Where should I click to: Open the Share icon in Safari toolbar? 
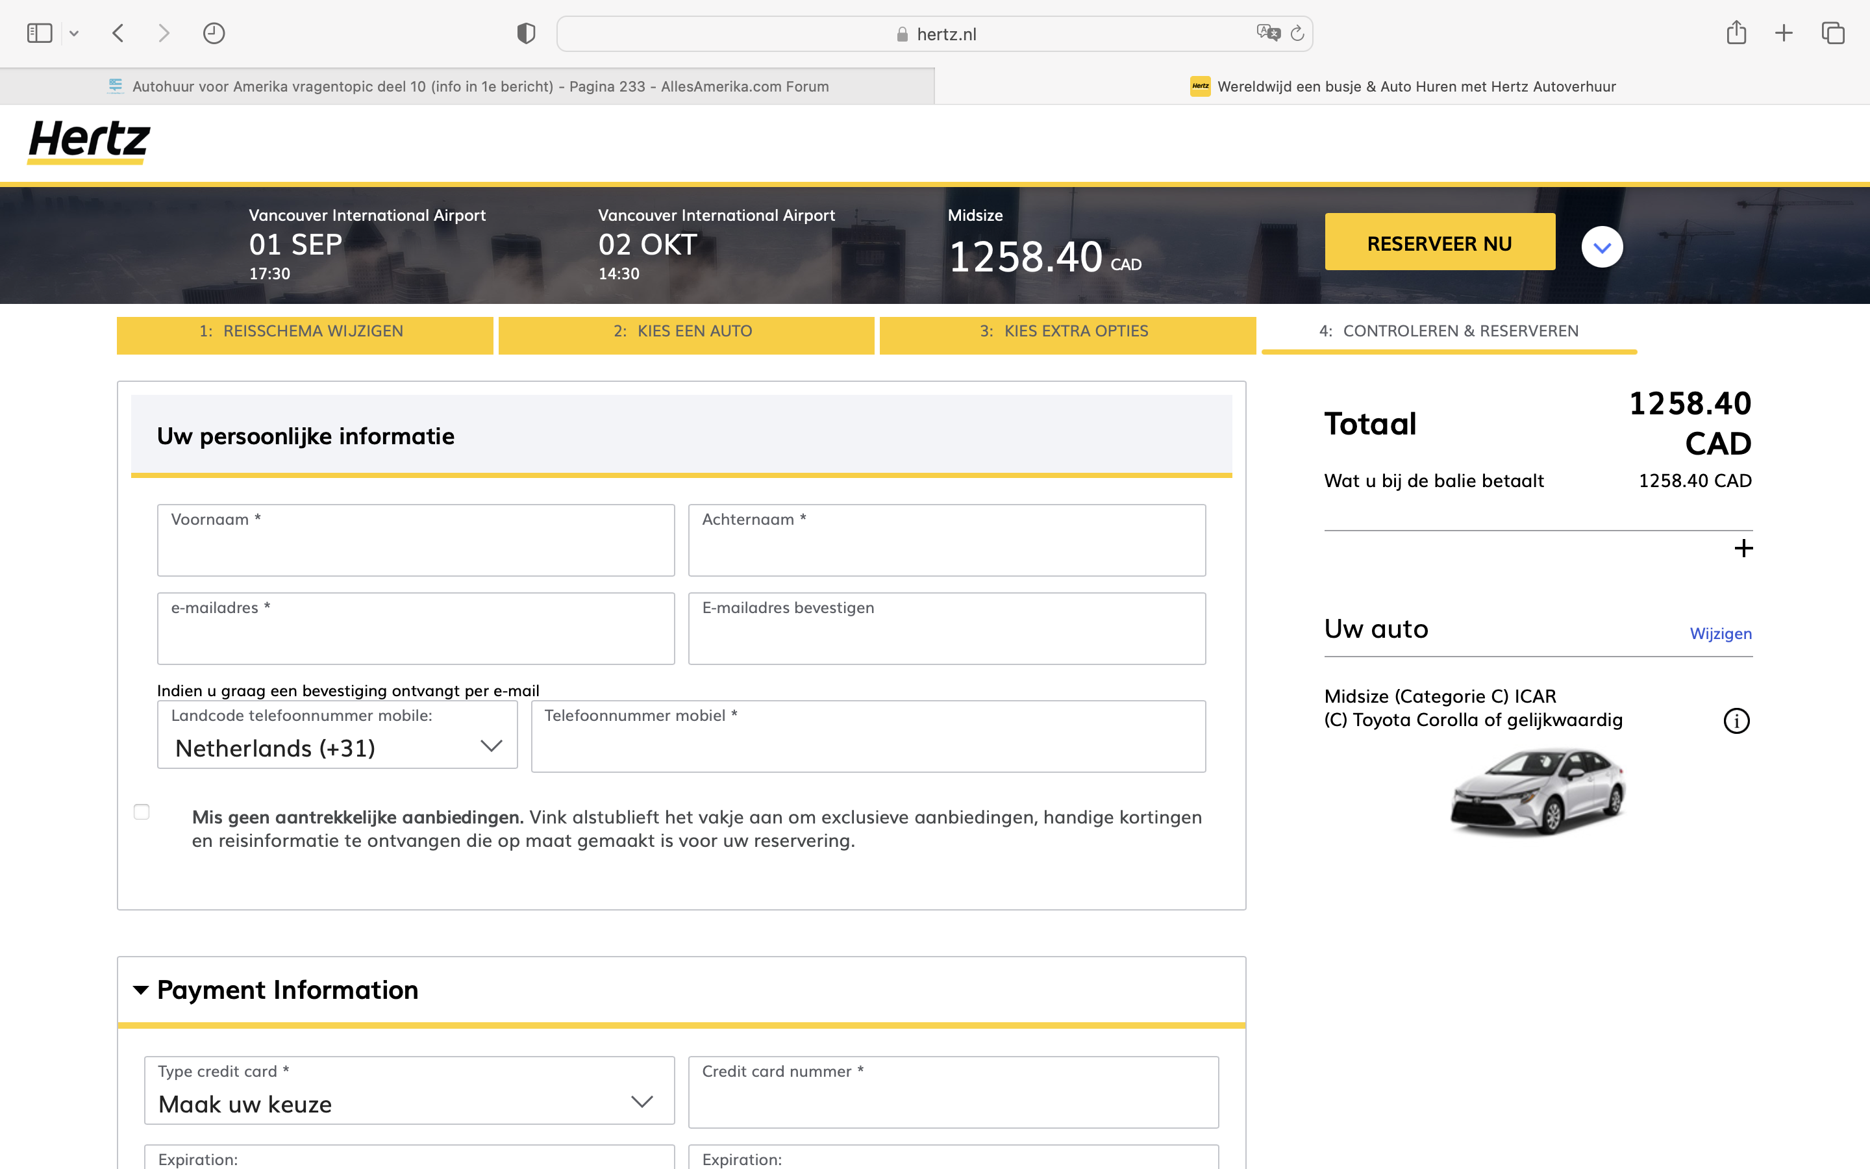[x=1736, y=33]
